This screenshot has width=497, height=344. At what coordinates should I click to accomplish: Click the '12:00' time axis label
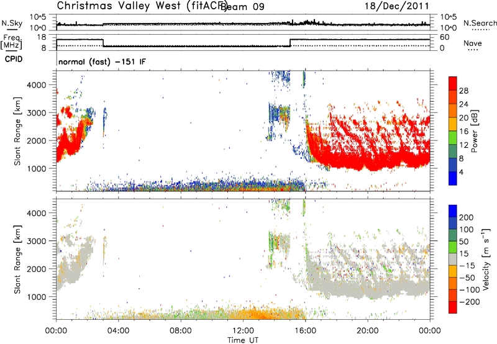243,331
